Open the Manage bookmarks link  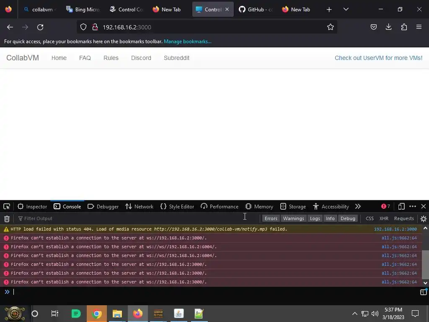point(187,42)
